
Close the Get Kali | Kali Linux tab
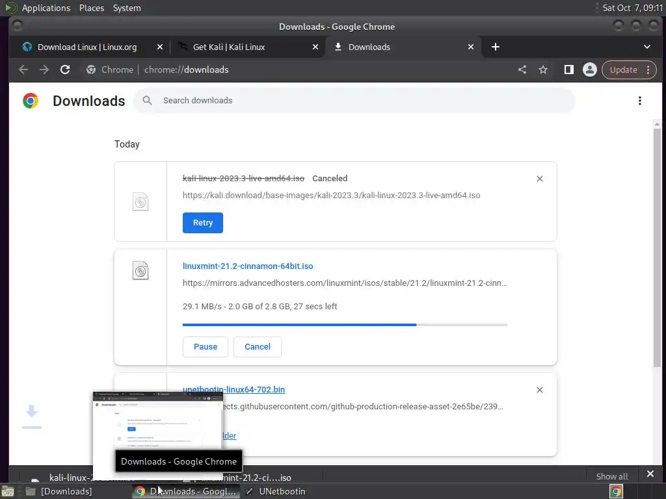coord(315,47)
